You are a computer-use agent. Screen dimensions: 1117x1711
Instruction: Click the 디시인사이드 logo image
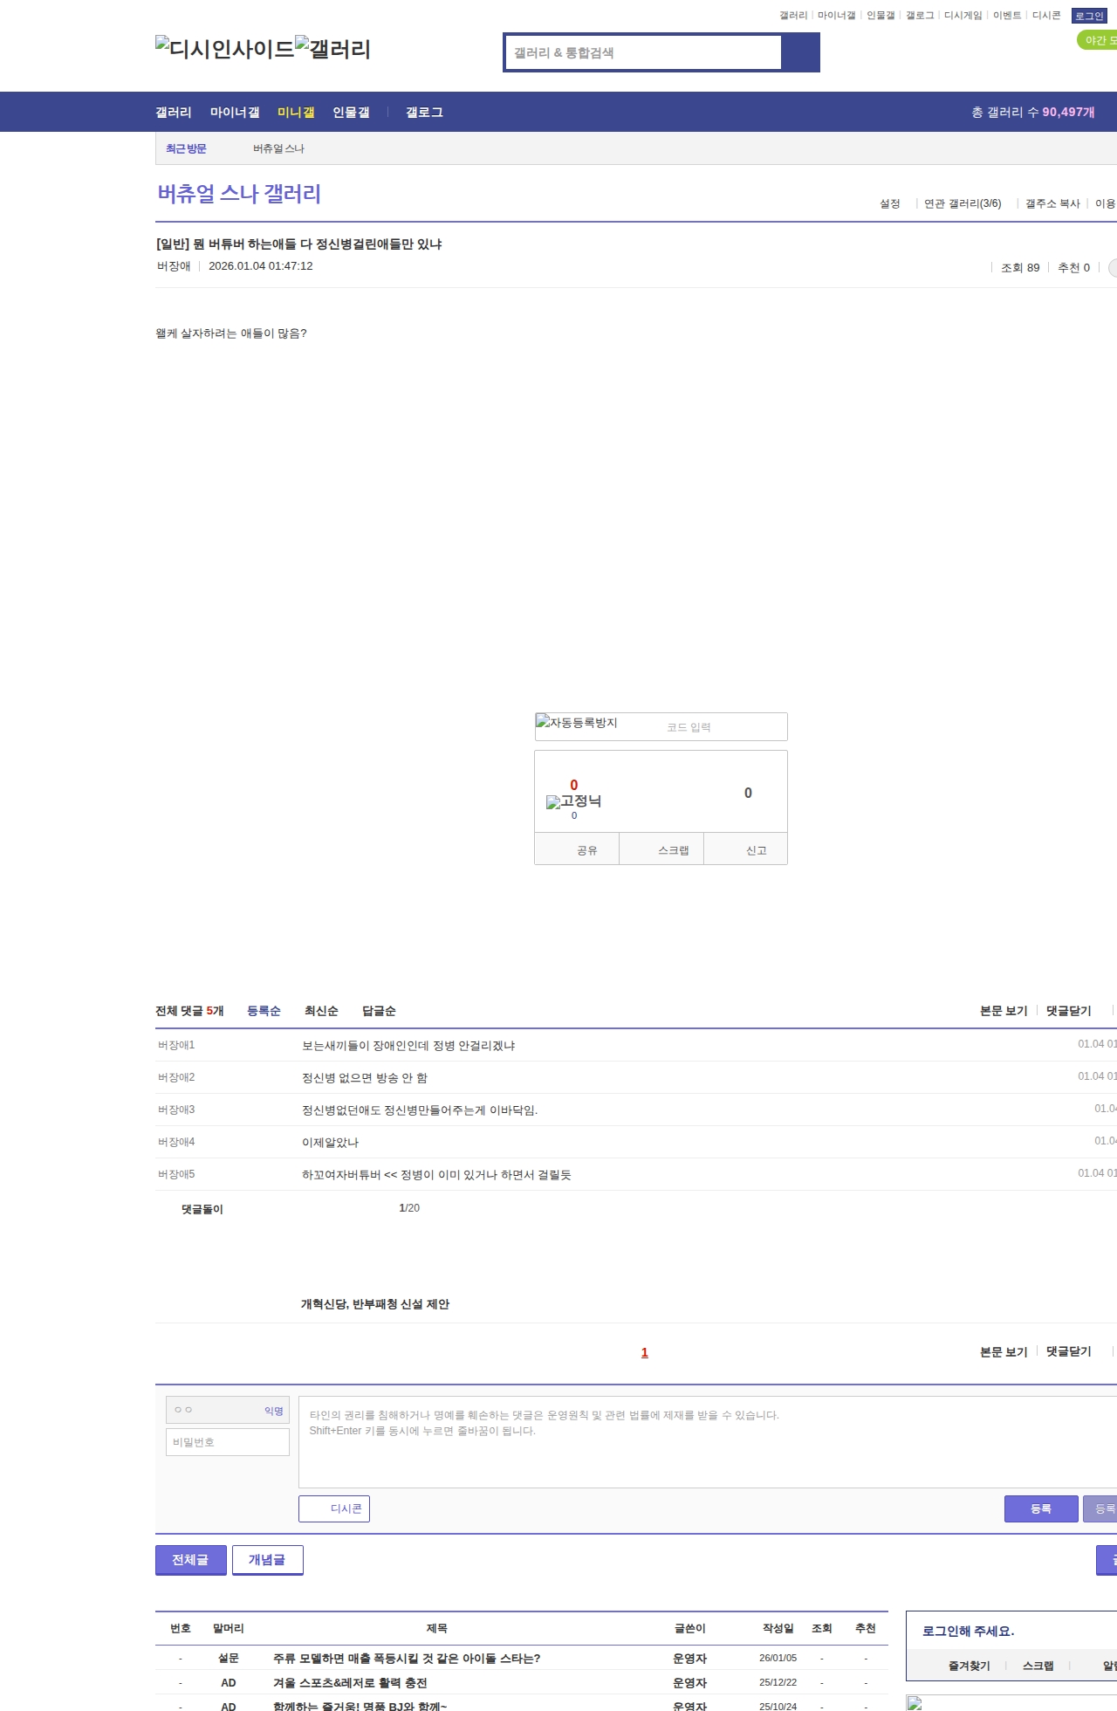[225, 49]
